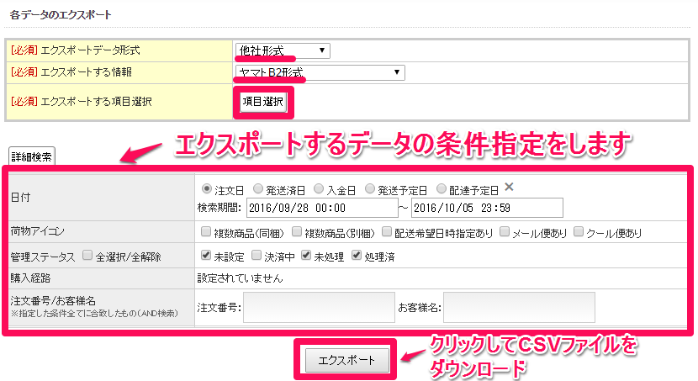Click the 注文番号 input field
The image size is (698, 381).
tap(320, 307)
